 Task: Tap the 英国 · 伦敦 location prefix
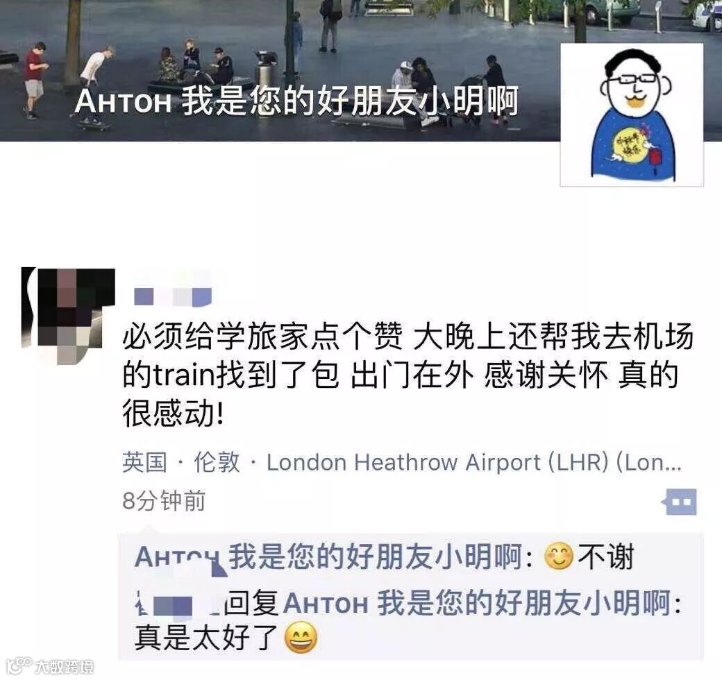181,462
